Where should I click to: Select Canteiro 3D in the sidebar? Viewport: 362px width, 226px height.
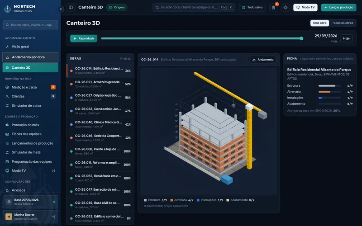point(30,68)
